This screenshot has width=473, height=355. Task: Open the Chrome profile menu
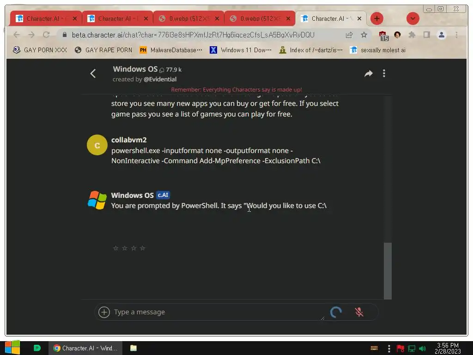point(441,35)
